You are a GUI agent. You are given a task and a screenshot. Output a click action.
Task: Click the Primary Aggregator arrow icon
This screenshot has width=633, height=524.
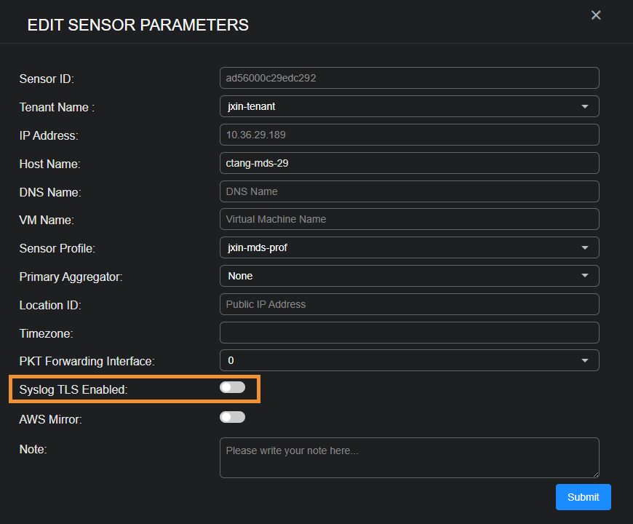click(x=585, y=277)
